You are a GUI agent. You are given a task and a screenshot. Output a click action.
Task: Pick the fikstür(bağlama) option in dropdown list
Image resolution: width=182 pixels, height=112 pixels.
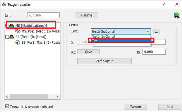click(x=121, y=36)
